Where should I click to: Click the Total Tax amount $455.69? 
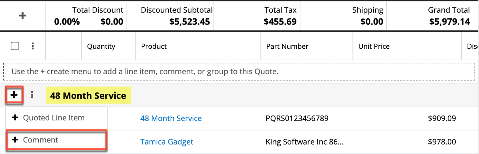point(280,22)
